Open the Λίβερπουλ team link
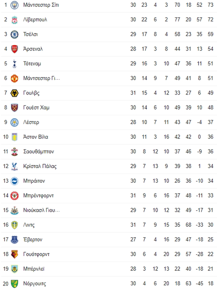Screen dimensions: 217x290 [x=35, y=20]
